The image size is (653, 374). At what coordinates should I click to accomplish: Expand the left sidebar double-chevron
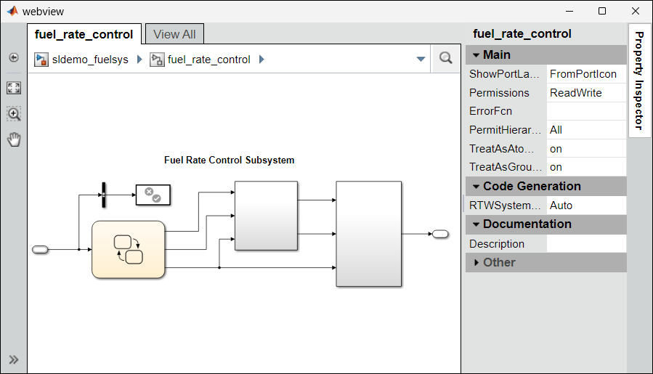13,359
